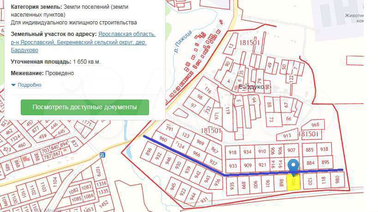The image size is (378, 212).
Task: Click the blue map pin marker
Action: point(293,166)
